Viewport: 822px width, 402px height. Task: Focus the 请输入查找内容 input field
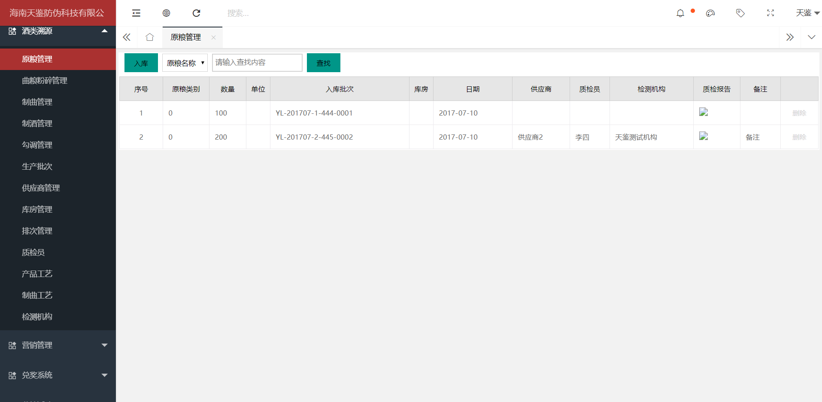click(x=257, y=63)
